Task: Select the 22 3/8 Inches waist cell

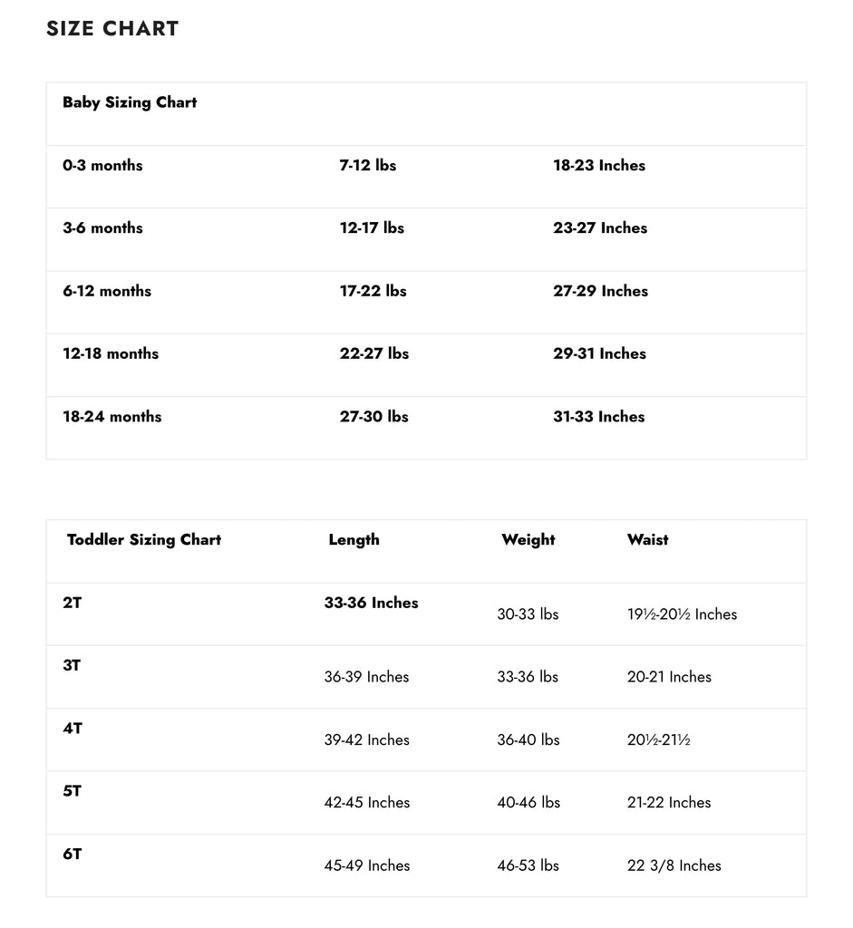Action: click(x=674, y=865)
